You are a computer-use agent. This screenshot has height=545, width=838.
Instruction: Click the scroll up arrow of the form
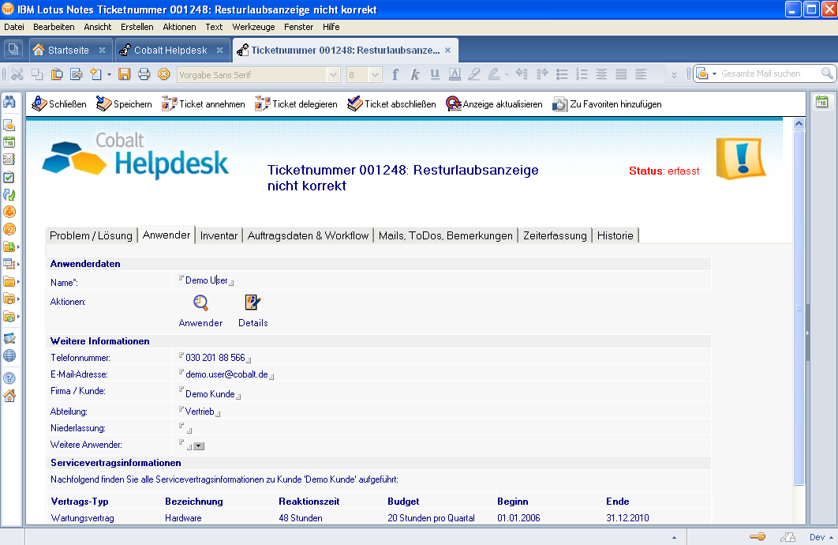coord(799,123)
